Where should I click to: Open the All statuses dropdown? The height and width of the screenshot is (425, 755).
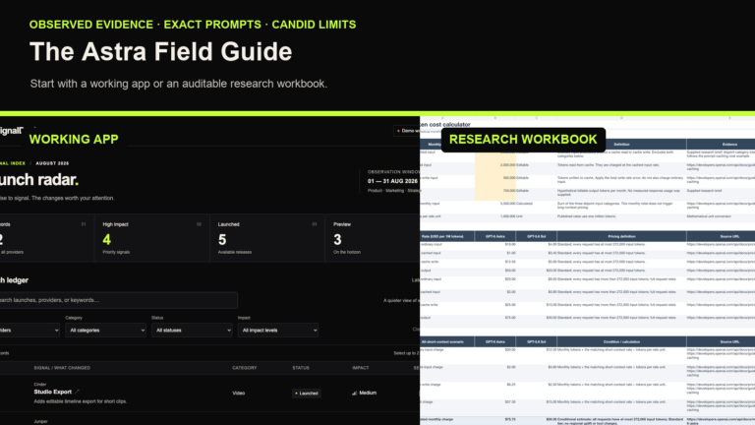point(192,331)
